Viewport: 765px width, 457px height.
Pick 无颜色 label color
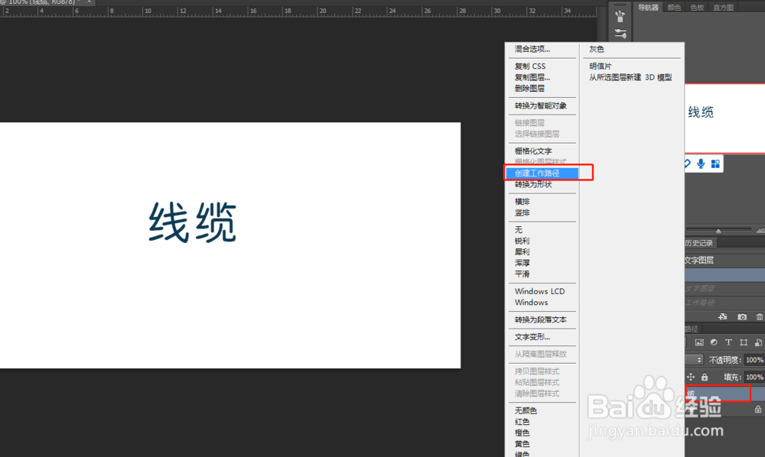click(526, 410)
